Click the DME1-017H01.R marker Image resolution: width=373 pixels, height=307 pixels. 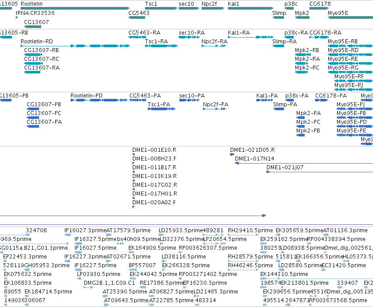coord(133,198)
